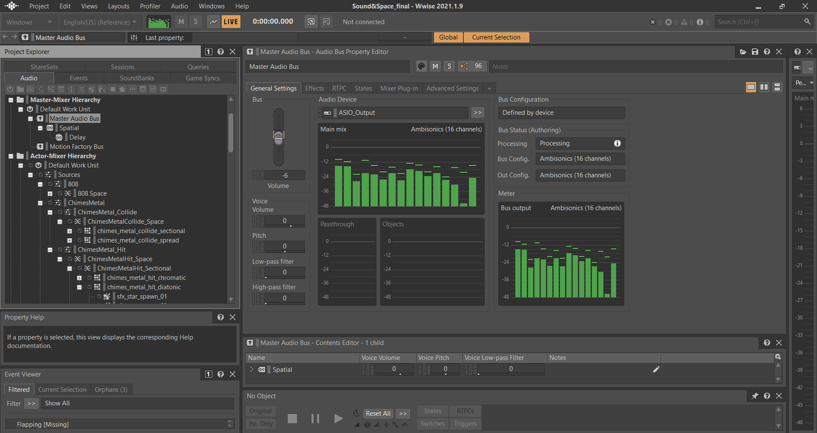The width and height of the screenshot is (817, 433).
Task: Switch to the Orphans (3) tab
Action: [x=111, y=389]
